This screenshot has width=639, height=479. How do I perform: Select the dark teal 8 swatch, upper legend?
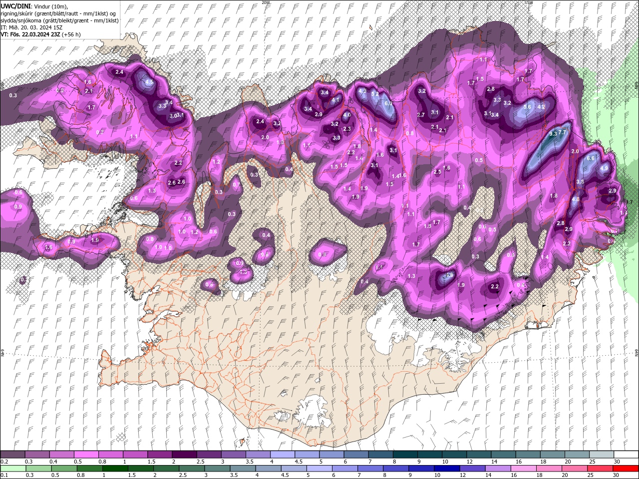pos(404,455)
